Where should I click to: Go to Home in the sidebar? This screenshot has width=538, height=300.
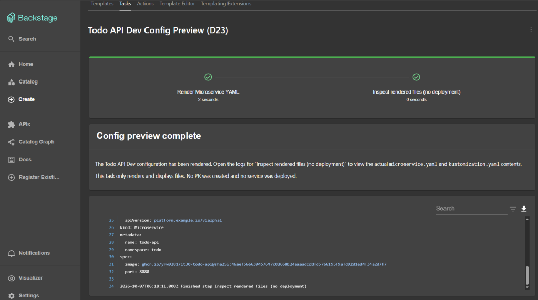[20, 64]
